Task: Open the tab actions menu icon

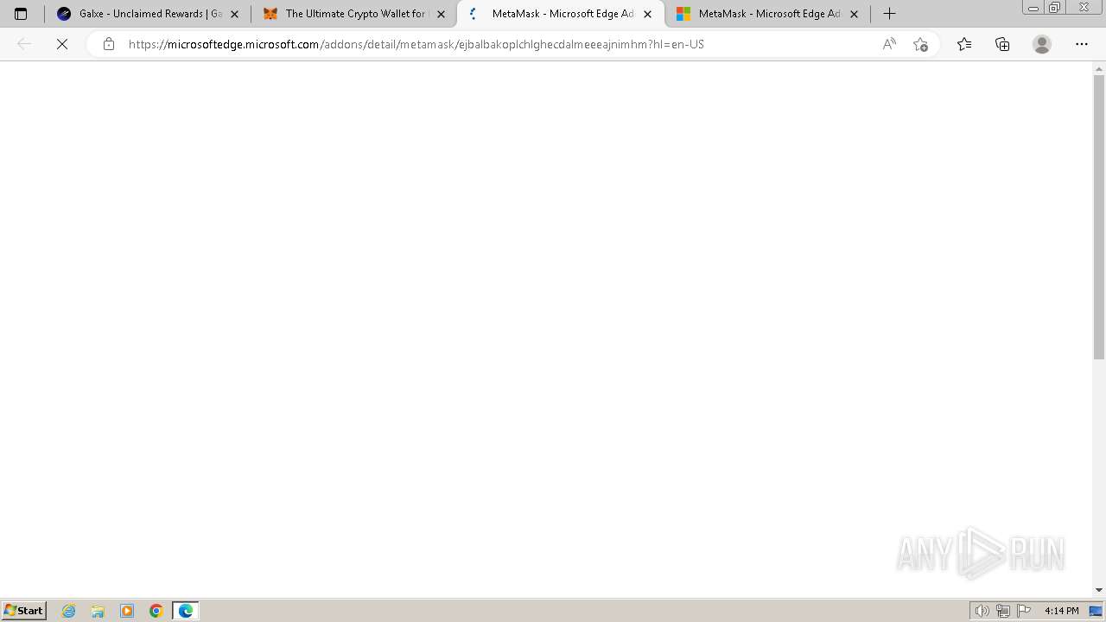Action: pyautogui.click(x=21, y=14)
